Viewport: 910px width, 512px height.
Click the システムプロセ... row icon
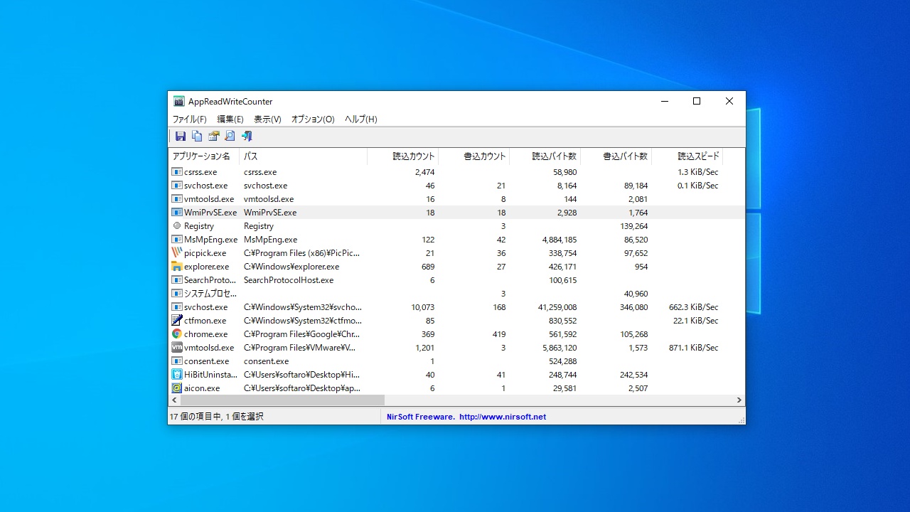(x=177, y=294)
